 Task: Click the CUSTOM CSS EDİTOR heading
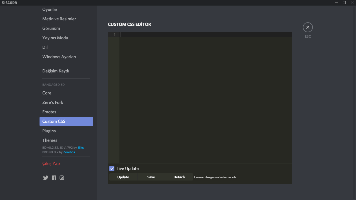(x=129, y=25)
